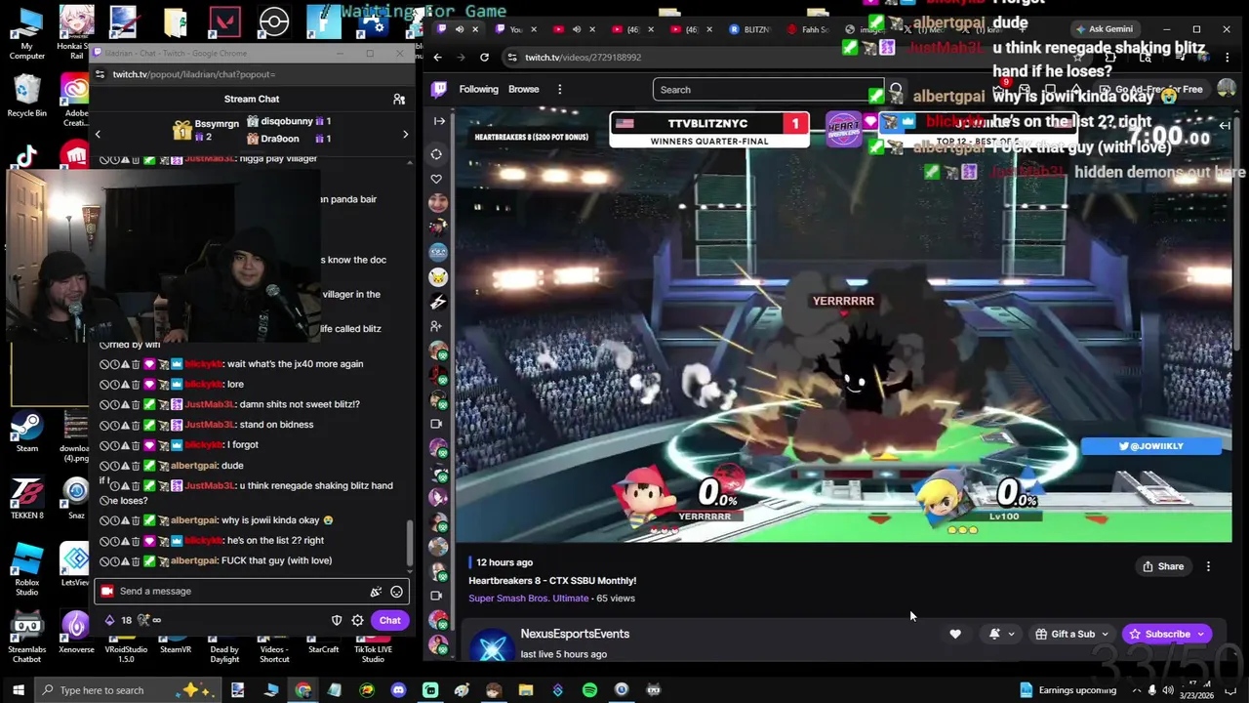
Task: Click taskbar search box
Action: coord(127,690)
